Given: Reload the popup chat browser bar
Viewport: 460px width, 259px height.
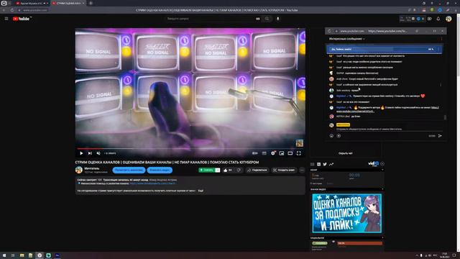Looking at the screenshot, I should [329, 31].
